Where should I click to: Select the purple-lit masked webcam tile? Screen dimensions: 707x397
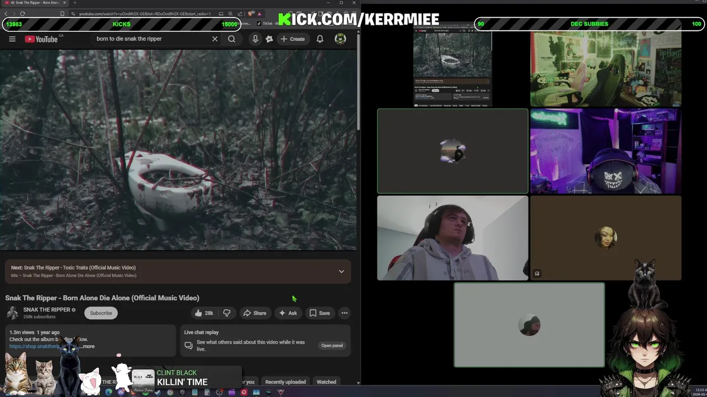(606, 151)
